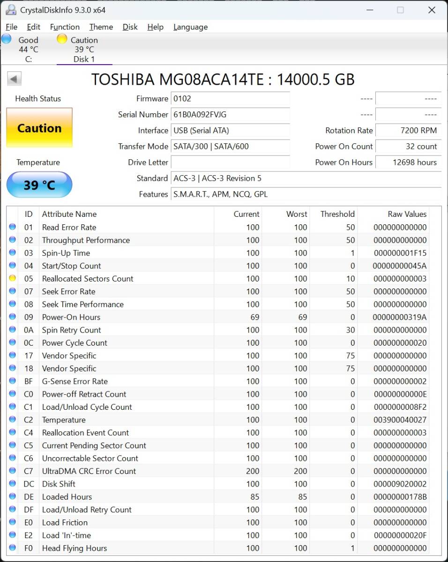The height and width of the screenshot is (562, 448).
Task: Click the Attribute Name column header
Action: point(69,214)
